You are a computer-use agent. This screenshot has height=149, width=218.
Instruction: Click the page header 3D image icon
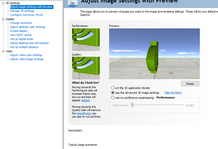point(73,3)
